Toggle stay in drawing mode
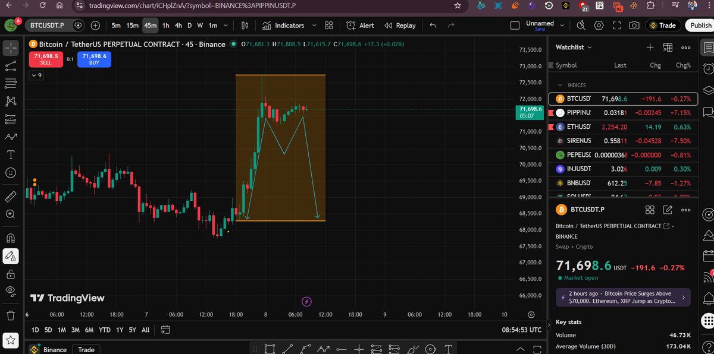The width and height of the screenshot is (714, 354). 11,256
